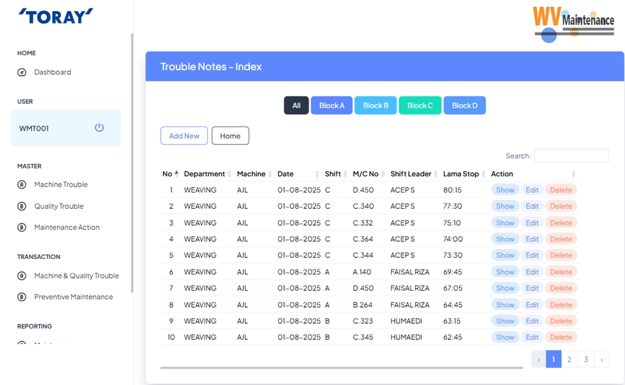
Task: Click the Maintenance Action sidebar icon
Action: pos(21,228)
